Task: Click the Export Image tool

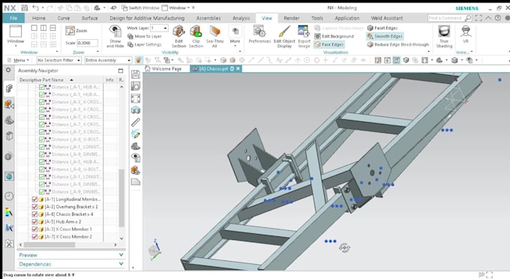Action: [x=304, y=37]
